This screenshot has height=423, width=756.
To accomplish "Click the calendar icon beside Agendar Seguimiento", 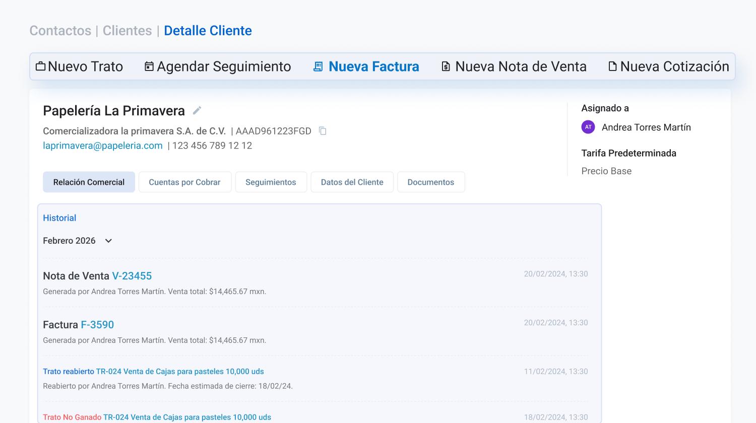I will [x=149, y=66].
